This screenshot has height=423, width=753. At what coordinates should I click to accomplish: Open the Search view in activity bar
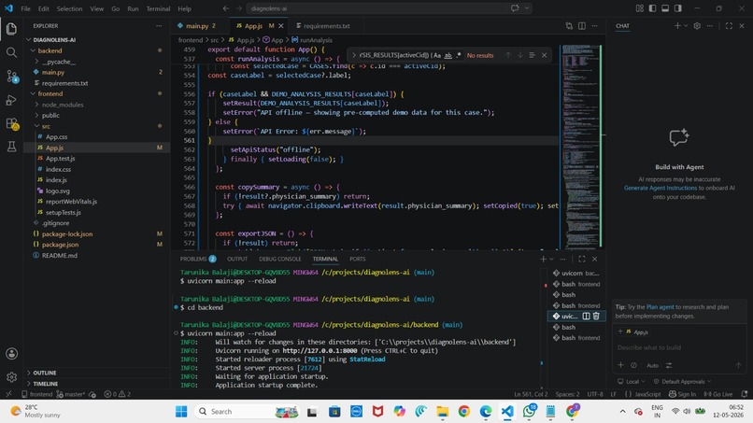point(11,52)
